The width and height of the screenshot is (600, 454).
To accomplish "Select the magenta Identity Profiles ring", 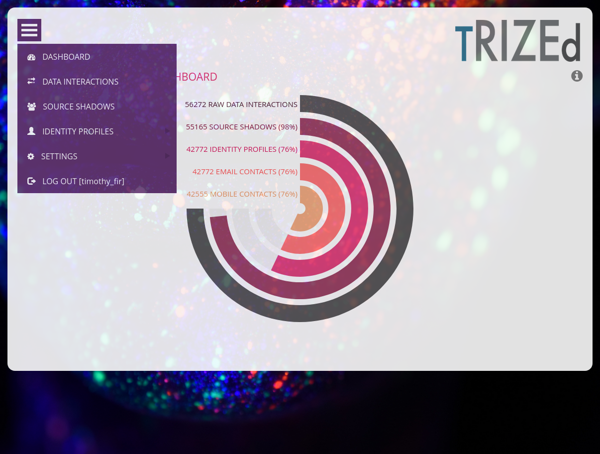I will click(359, 209).
